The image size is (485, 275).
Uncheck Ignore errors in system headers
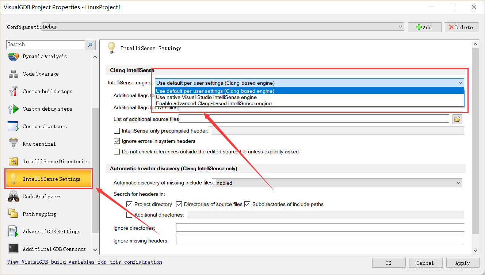click(117, 141)
